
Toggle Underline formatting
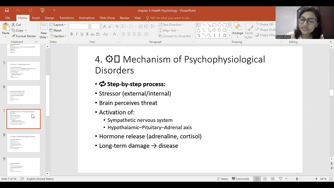click(x=82, y=34)
